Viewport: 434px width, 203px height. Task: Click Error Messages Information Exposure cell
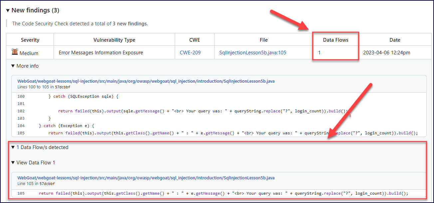[101, 53]
